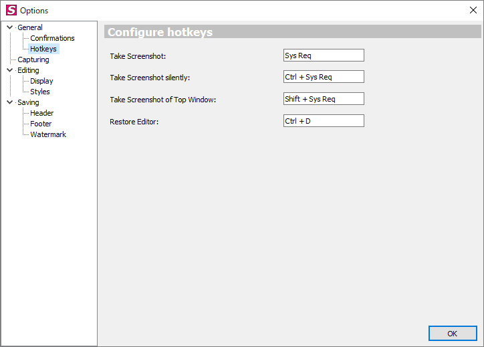The image size is (484, 347).
Task: Collapse the Editing tree node
Action: [9, 70]
